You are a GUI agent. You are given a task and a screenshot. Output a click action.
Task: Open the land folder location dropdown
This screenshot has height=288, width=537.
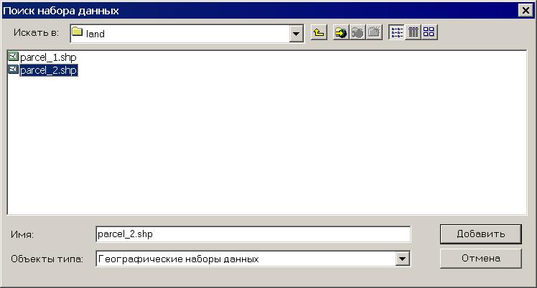tap(296, 34)
